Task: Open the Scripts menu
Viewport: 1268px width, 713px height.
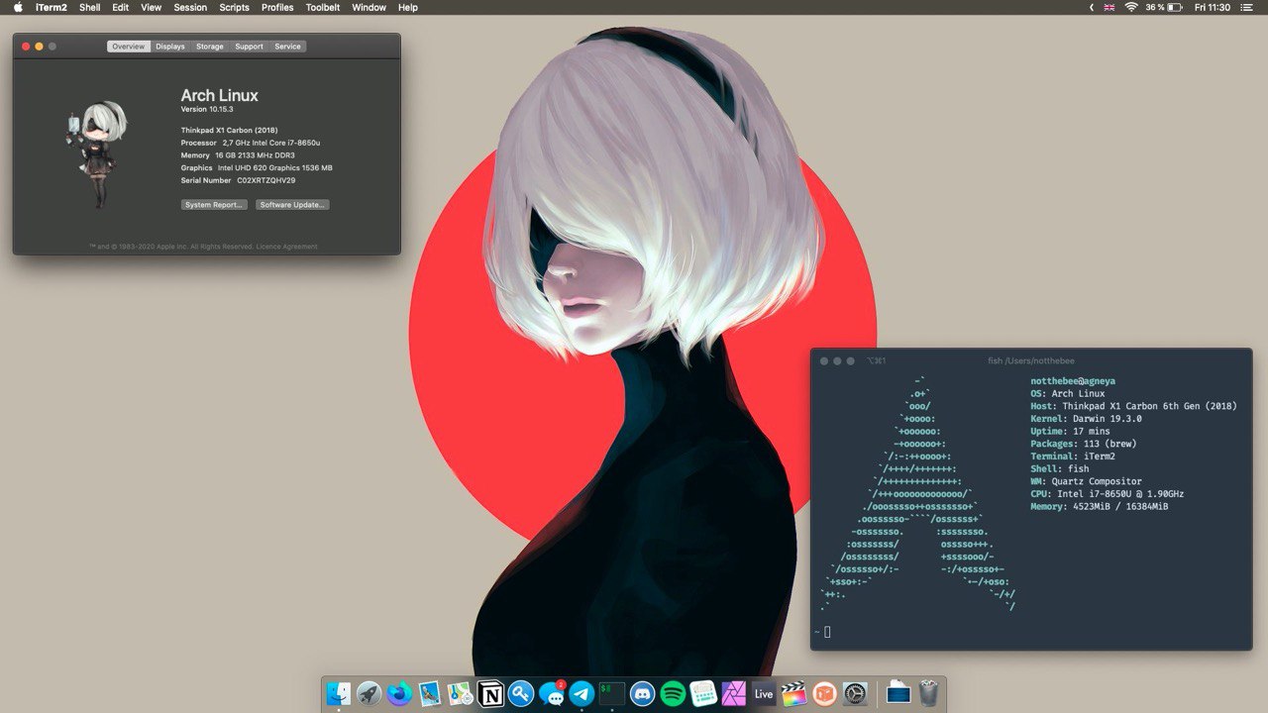Action: (x=235, y=7)
